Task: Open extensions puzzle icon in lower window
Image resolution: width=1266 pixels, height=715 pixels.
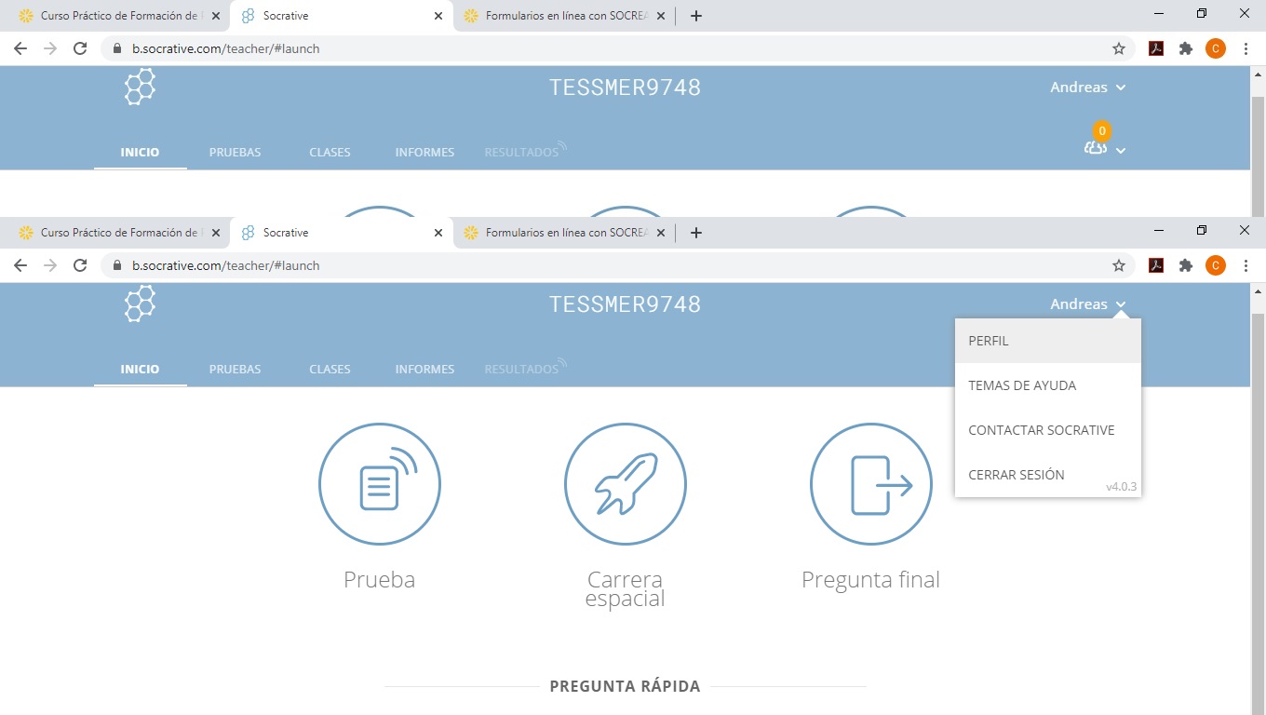Action: 1186,265
